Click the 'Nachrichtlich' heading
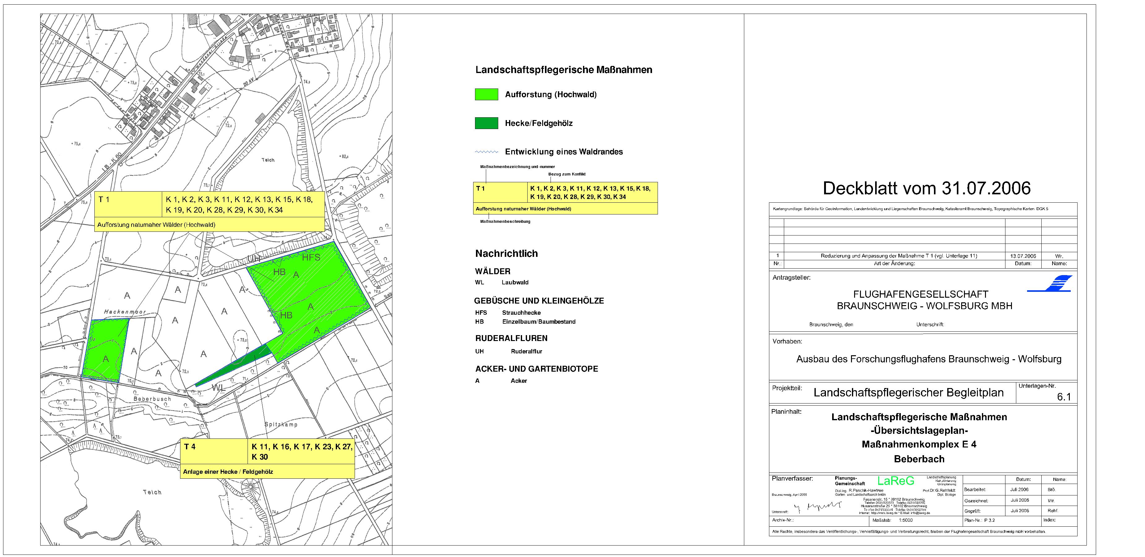The width and height of the screenshot is (1145, 557). 506,253
